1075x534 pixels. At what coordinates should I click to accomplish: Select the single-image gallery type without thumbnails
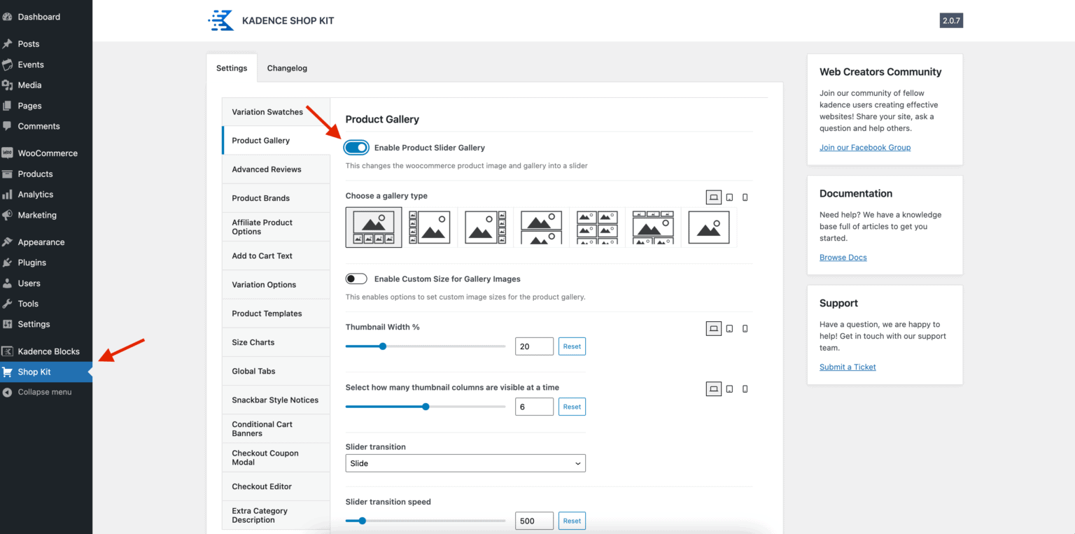point(708,227)
